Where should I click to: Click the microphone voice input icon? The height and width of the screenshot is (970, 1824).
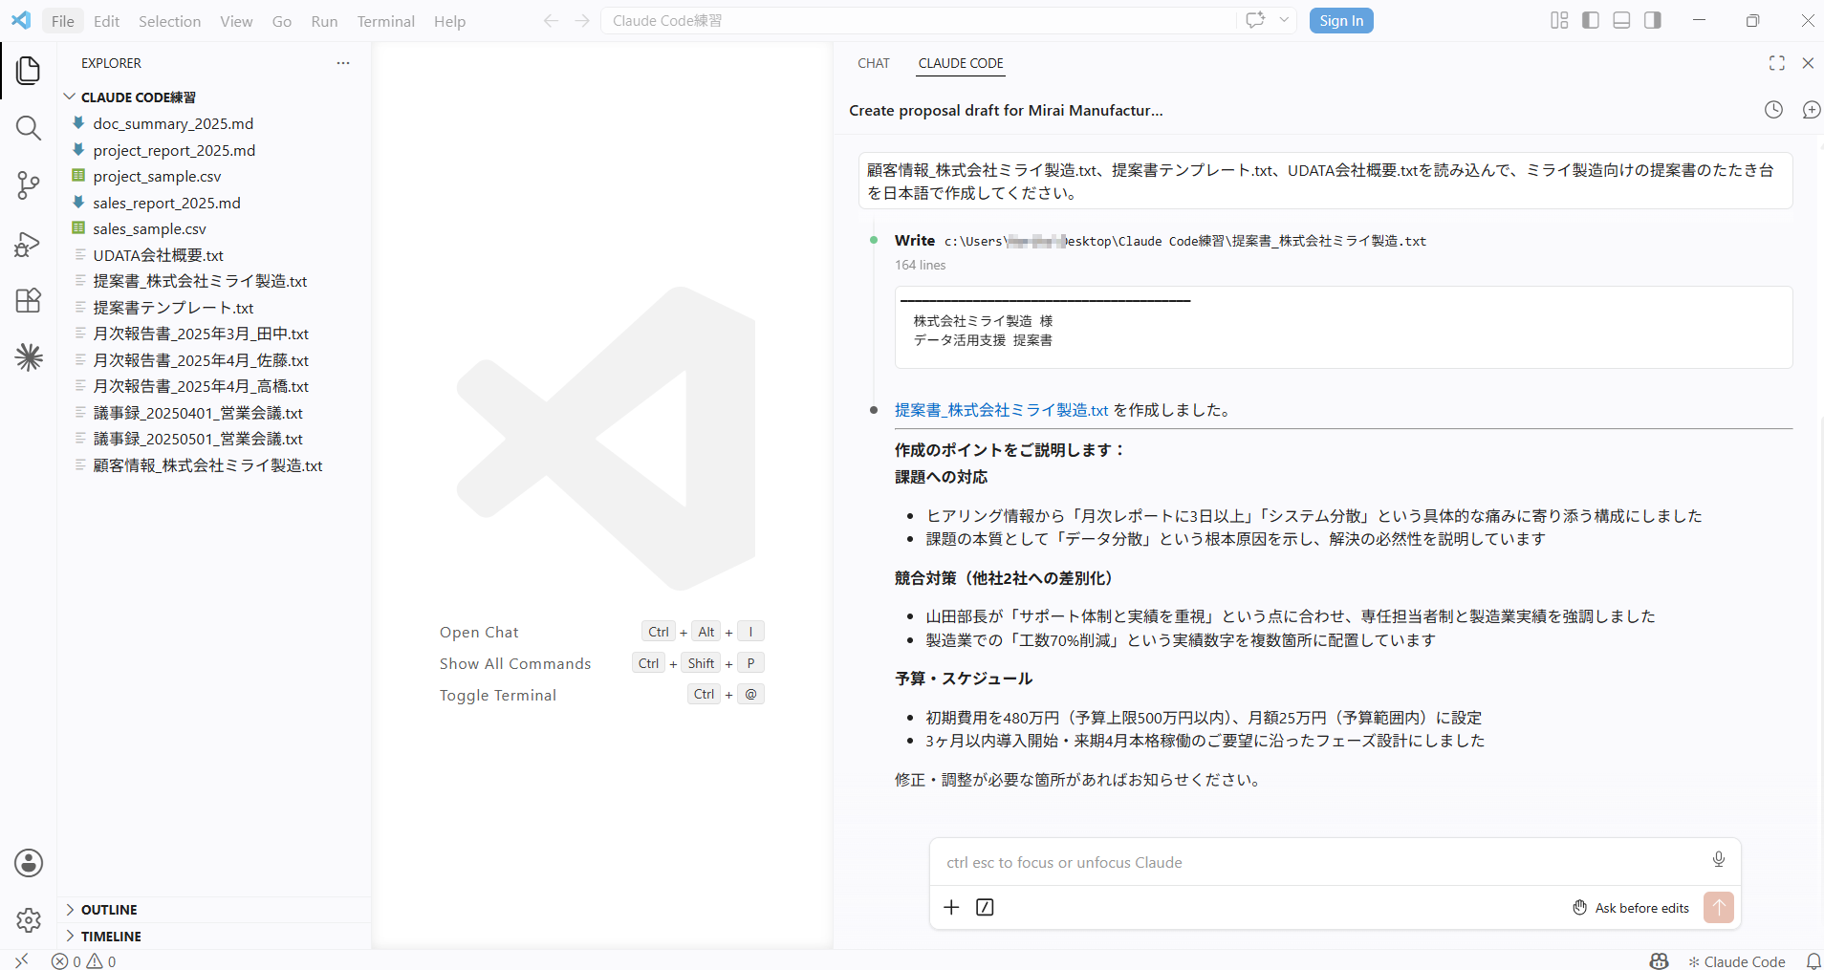(x=1719, y=859)
